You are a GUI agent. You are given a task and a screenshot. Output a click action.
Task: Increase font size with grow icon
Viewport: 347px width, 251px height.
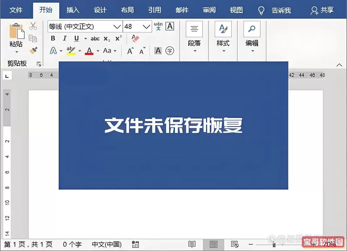click(130, 51)
